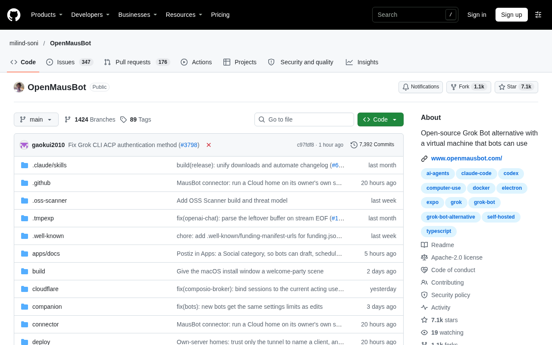Viewport: 552px width, 345px height.
Task: Click the Sign in link
Action: pyautogui.click(x=477, y=15)
